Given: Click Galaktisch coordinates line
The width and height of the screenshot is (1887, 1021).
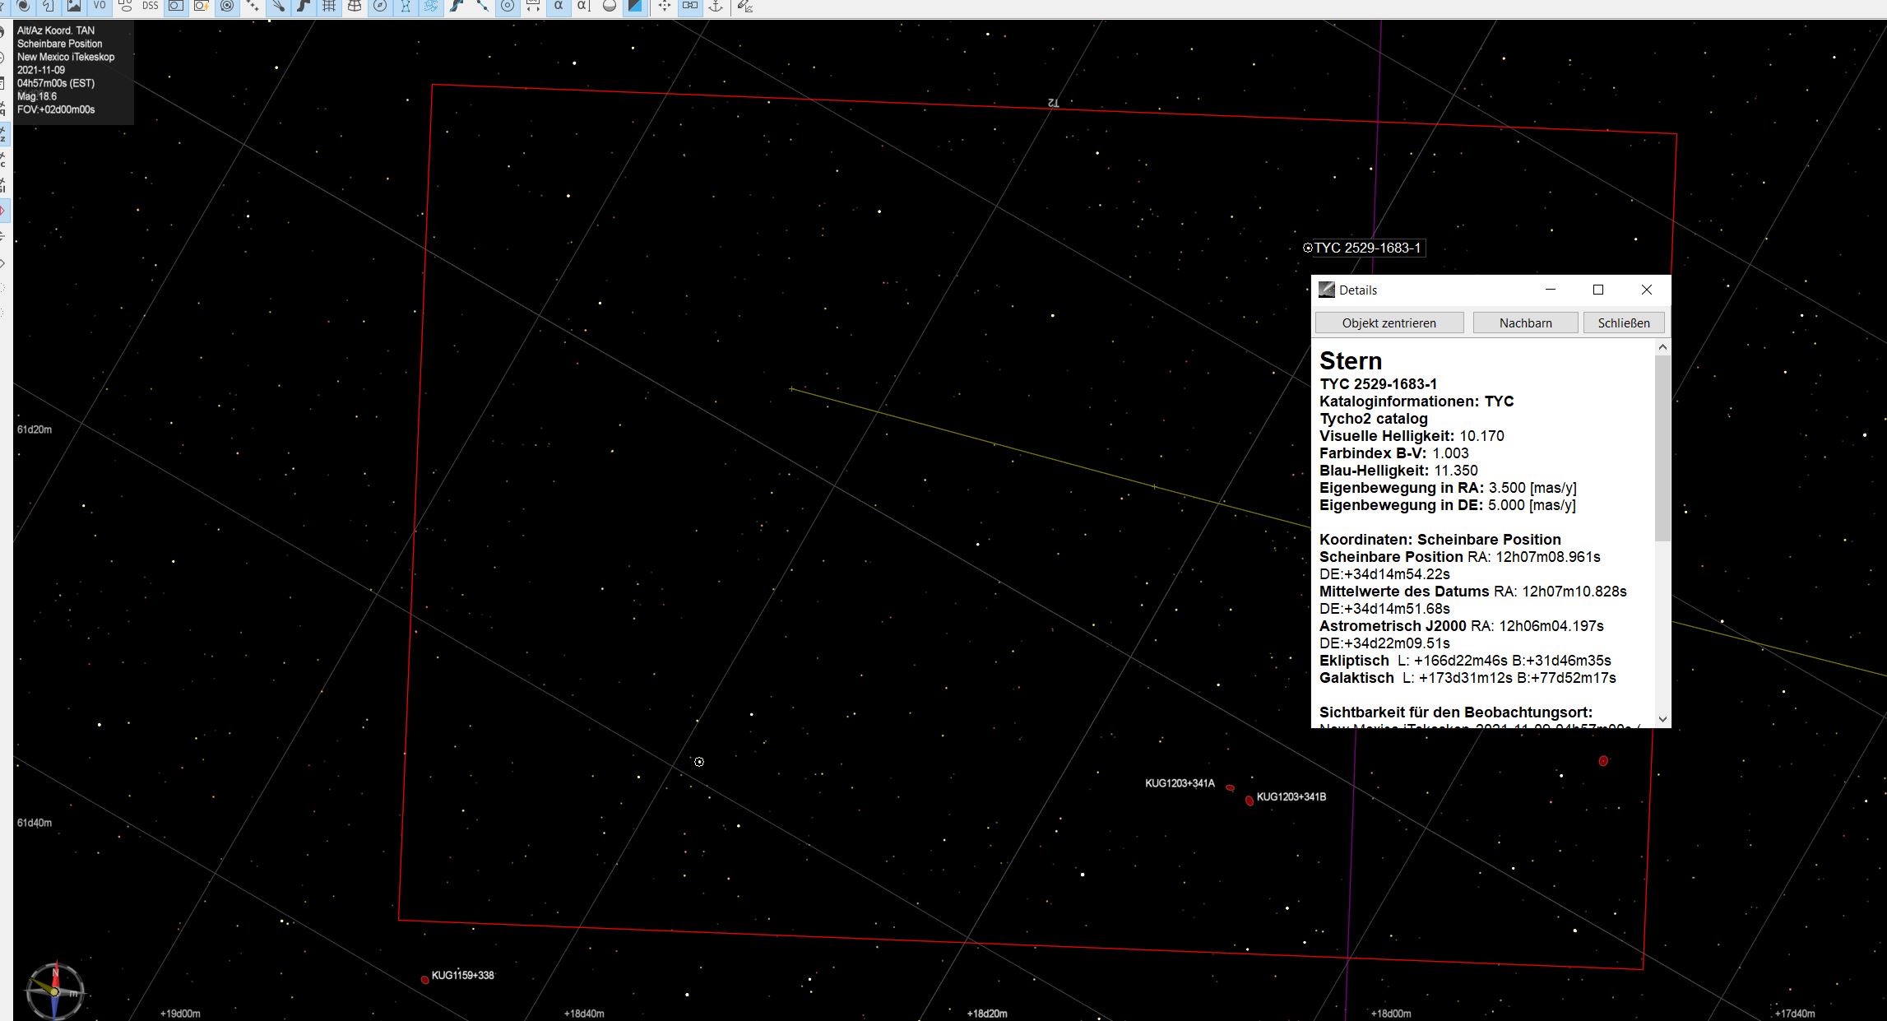Looking at the screenshot, I should pyautogui.click(x=1467, y=678).
